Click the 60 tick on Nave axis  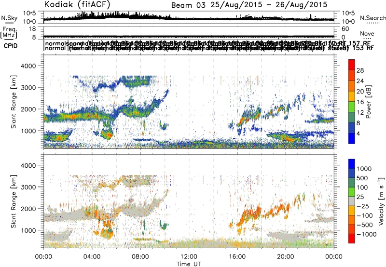[345, 29]
